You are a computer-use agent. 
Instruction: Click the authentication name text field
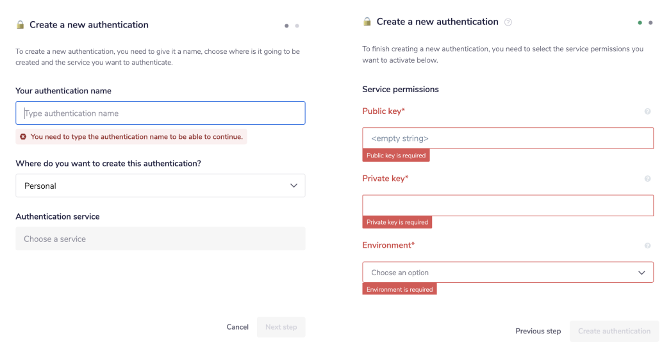[x=160, y=113]
